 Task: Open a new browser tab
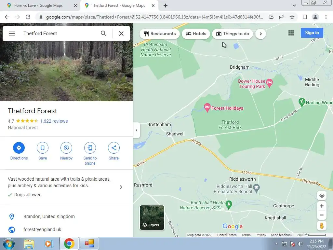tap(166, 6)
